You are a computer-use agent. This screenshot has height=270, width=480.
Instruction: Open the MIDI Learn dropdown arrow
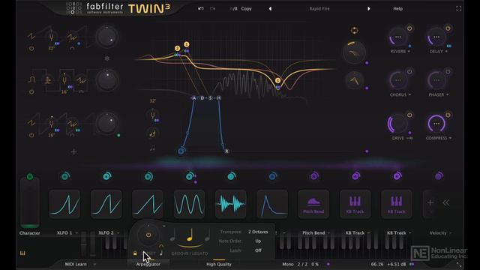tap(94, 264)
